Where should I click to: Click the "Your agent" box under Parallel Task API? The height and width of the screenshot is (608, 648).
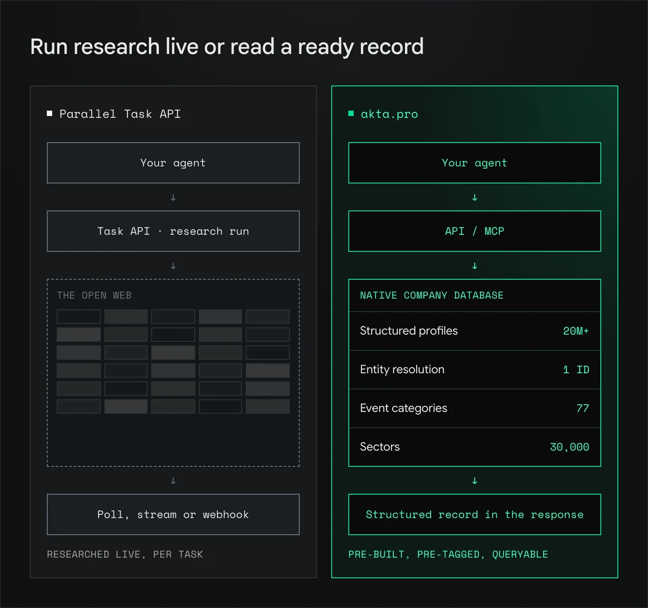point(173,163)
